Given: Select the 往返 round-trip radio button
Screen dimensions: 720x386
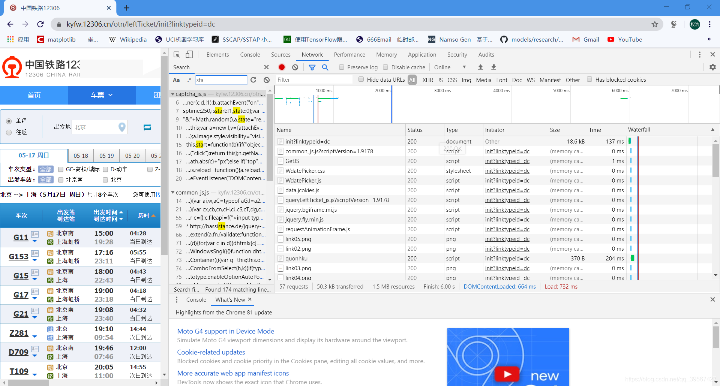Looking at the screenshot, I should coord(9,132).
